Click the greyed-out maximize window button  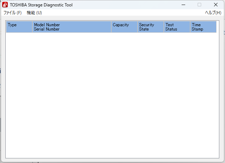199,5
